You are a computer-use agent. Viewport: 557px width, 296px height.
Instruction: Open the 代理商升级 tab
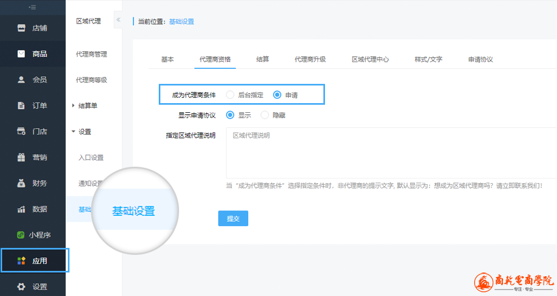pos(310,59)
